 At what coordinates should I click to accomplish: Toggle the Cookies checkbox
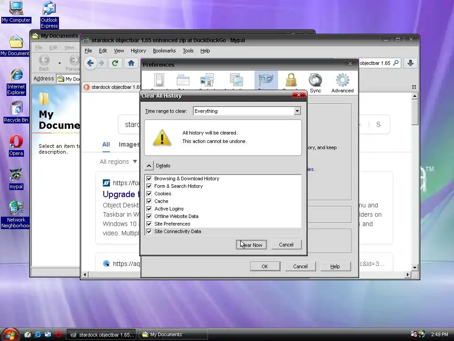click(x=149, y=194)
